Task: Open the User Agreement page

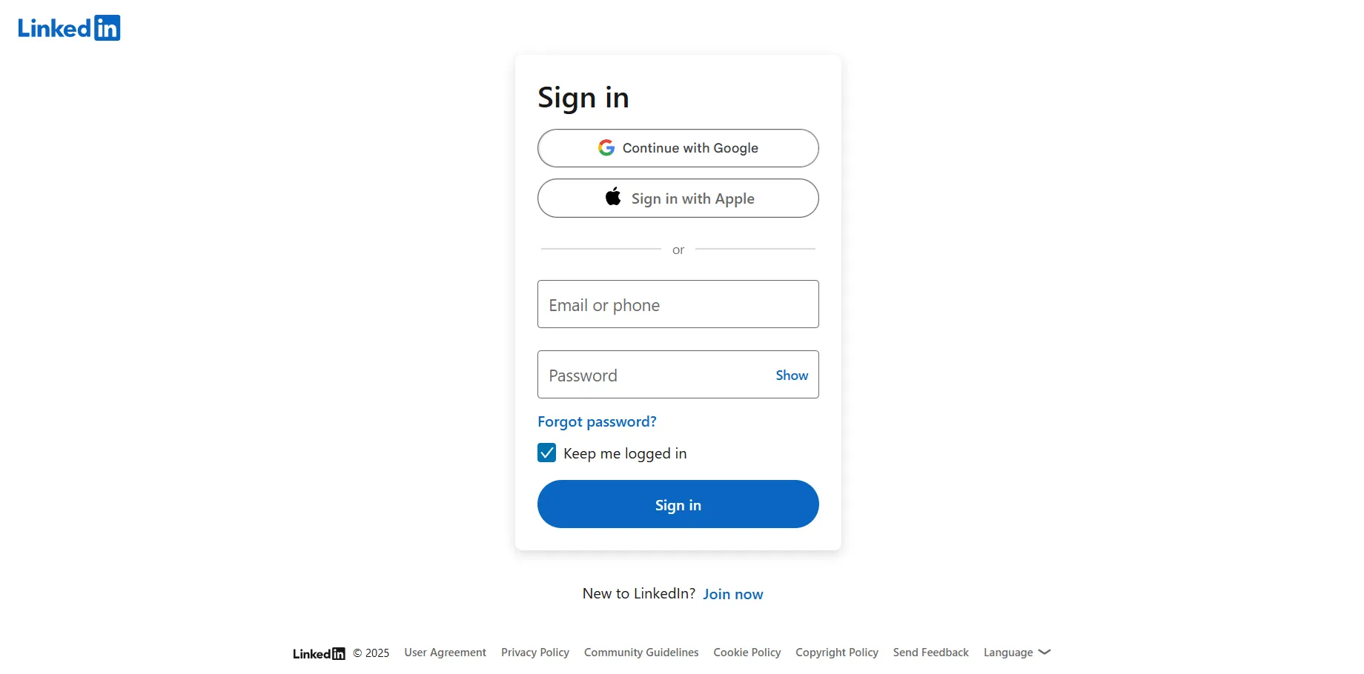Action: pyautogui.click(x=445, y=653)
